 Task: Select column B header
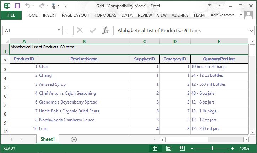(x=84, y=41)
